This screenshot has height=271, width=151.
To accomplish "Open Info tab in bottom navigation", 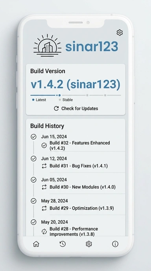I will pyautogui.click(x=115, y=244).
